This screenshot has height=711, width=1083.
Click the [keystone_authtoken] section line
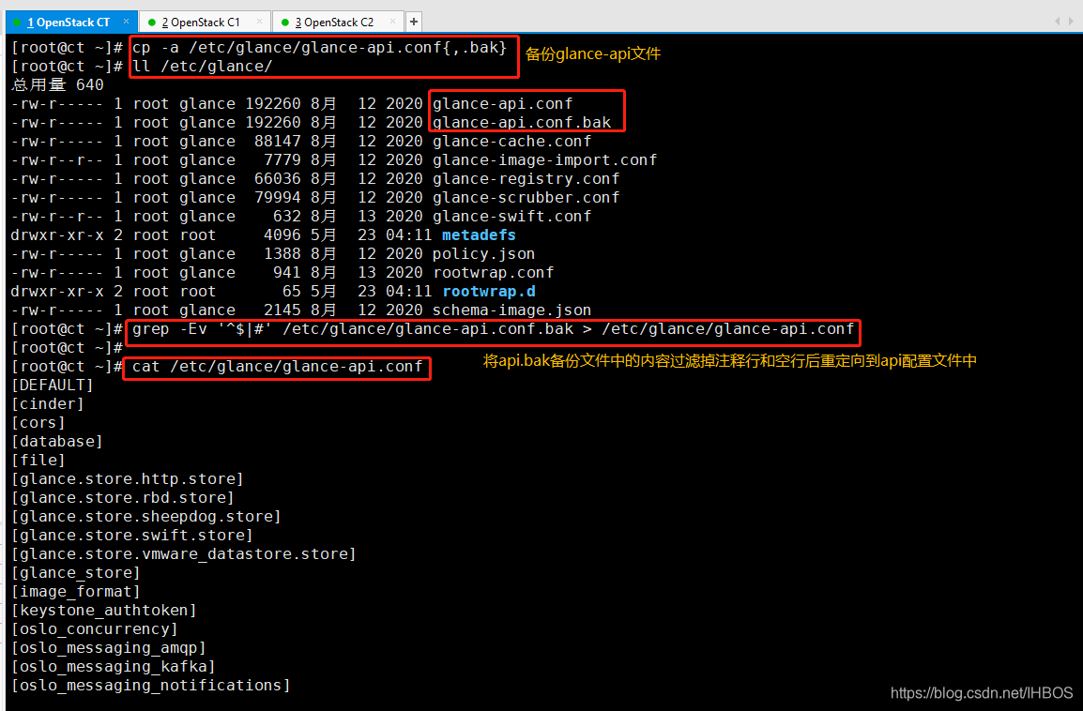[103, 610]
